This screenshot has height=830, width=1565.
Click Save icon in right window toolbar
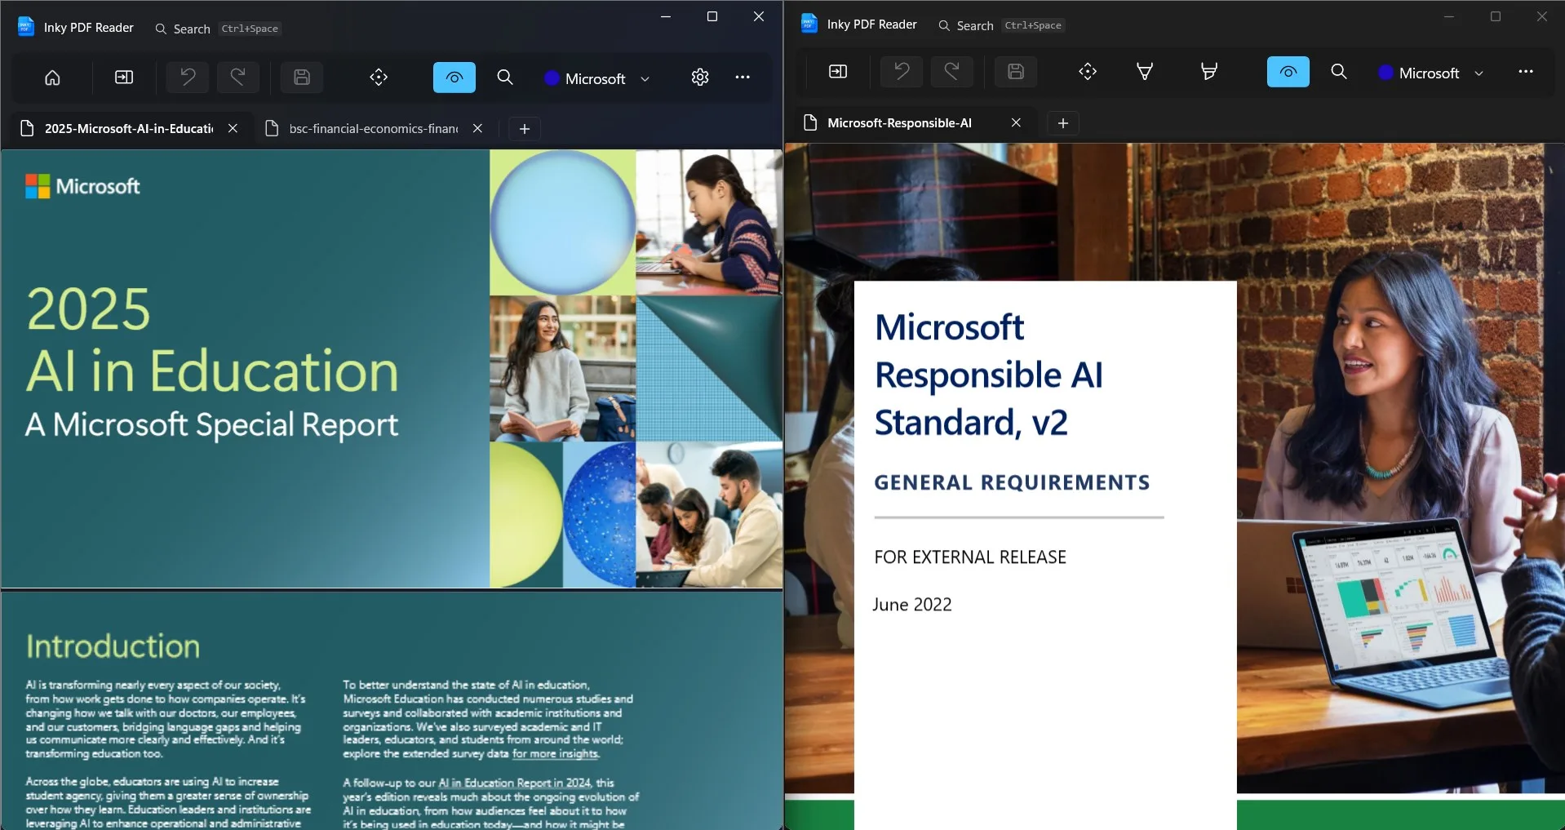(x=1016, y=72)
